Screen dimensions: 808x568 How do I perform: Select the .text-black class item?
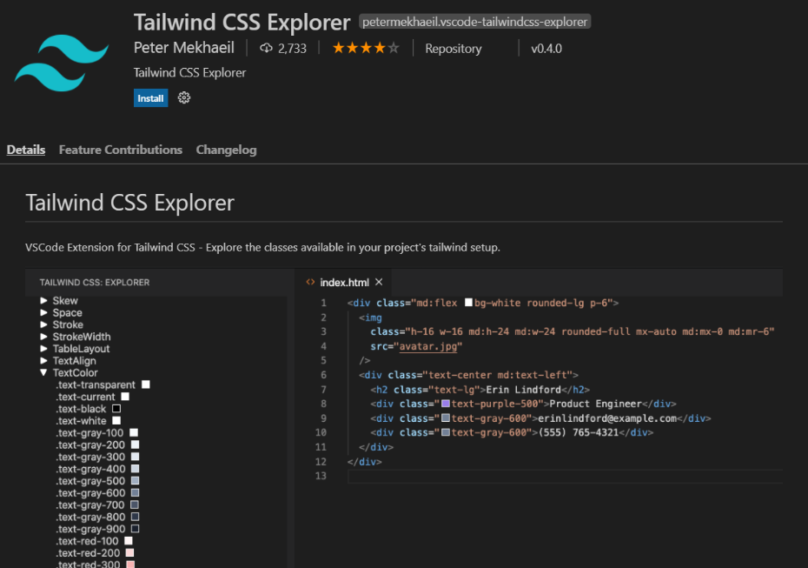pyautogui.click(x=81, y=409)
